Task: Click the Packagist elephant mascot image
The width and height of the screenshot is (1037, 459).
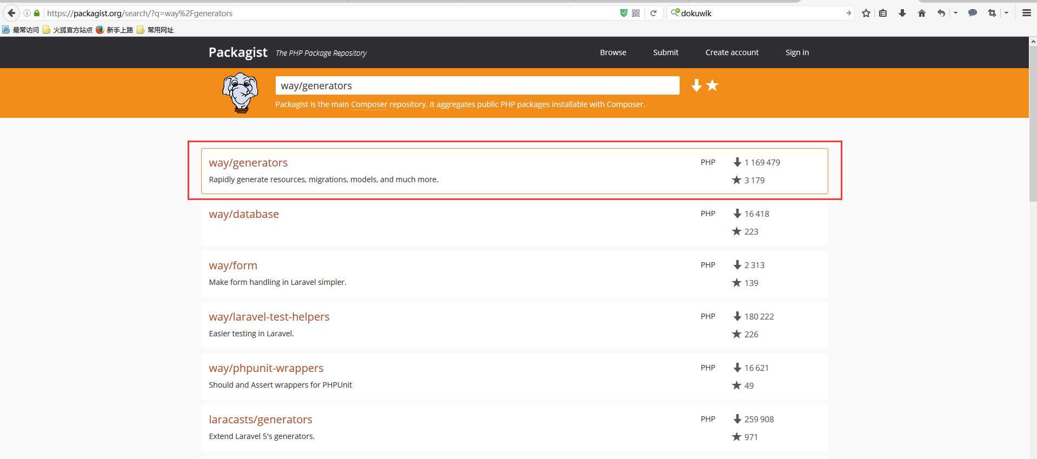Action: click(241, 93)
